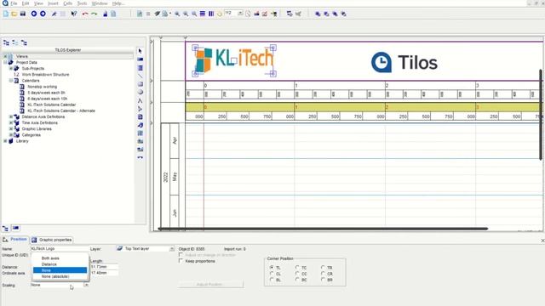Viewport: 545px width, 306px height.
Task: Click the blue forward navigation arrow icon
Action: [x=43, y=14]
